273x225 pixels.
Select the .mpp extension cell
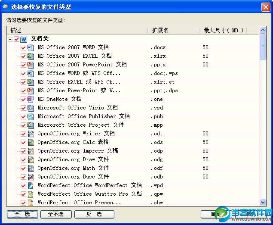pyautogui.click(x=156, y=125)
